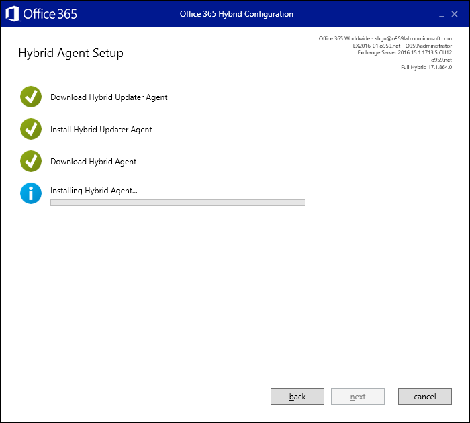
Task: Click the disabled next button
Action: coord(358,397)
